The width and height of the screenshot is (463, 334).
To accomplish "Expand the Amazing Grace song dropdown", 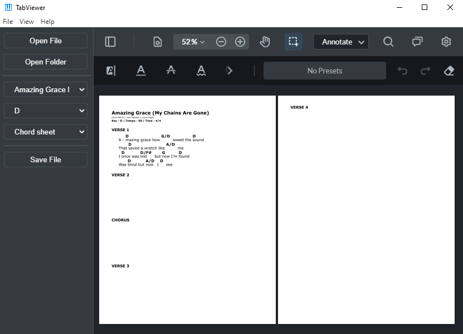I will click(46, 89).
